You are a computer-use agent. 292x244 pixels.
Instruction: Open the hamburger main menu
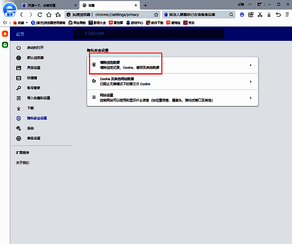[x=287, y=14]
